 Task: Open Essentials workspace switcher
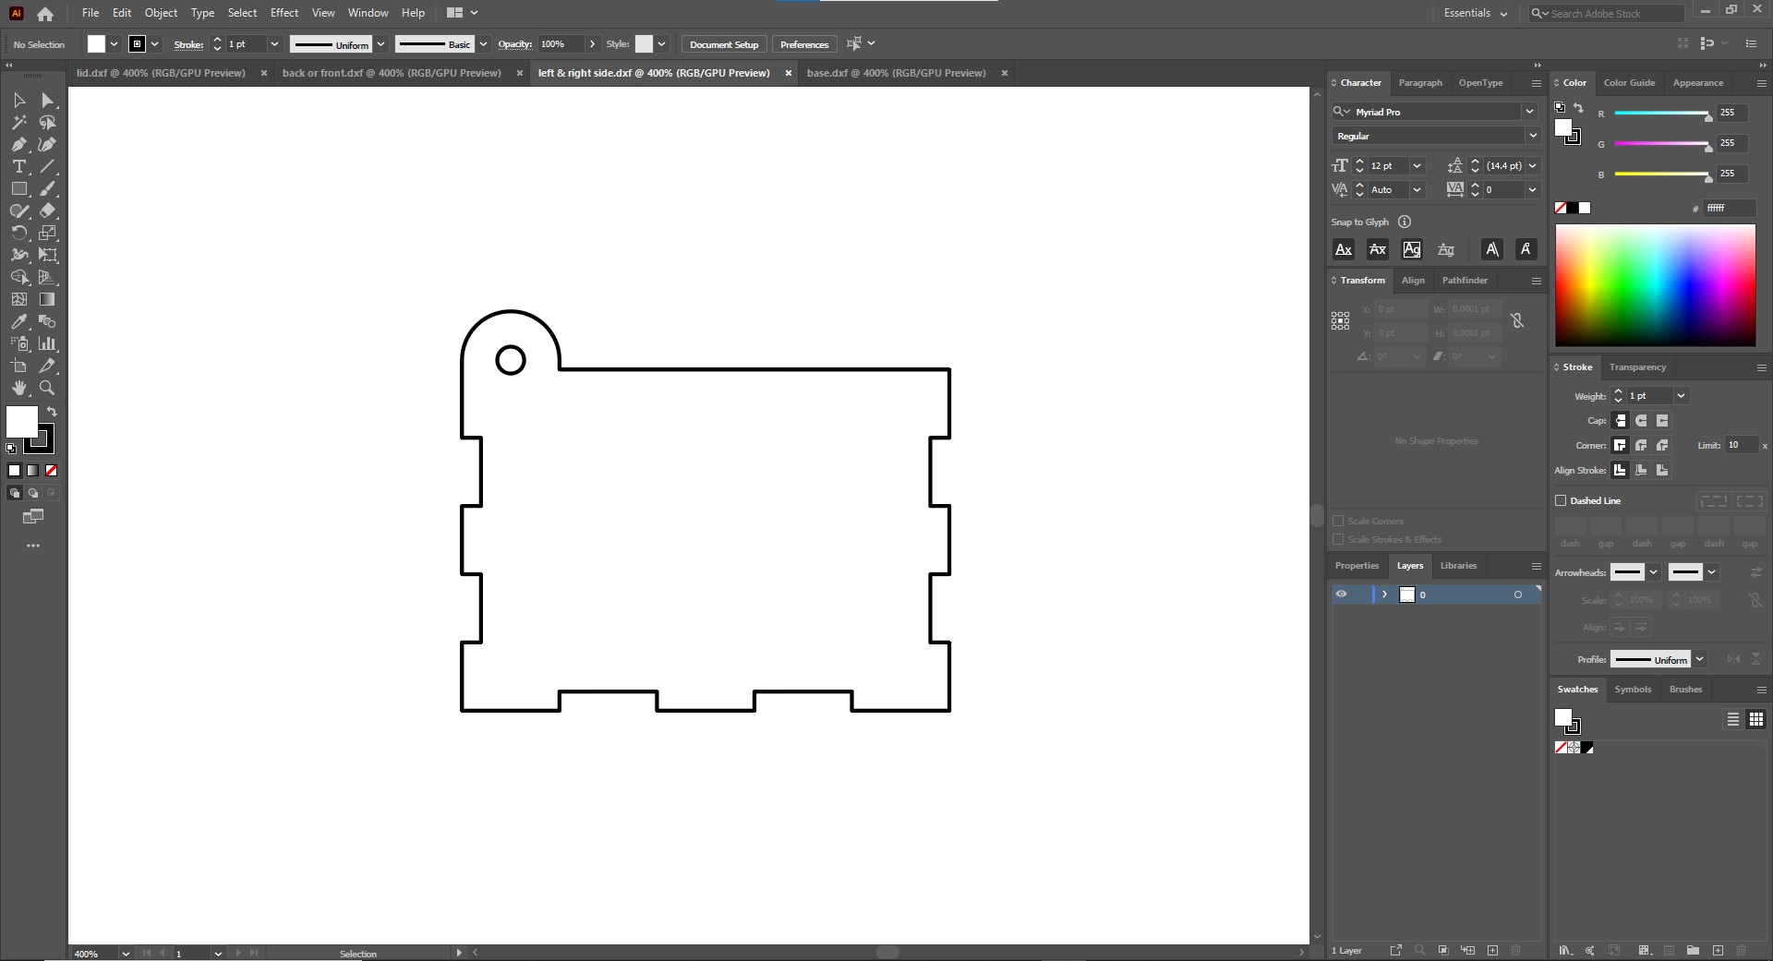coord(1476,13)
